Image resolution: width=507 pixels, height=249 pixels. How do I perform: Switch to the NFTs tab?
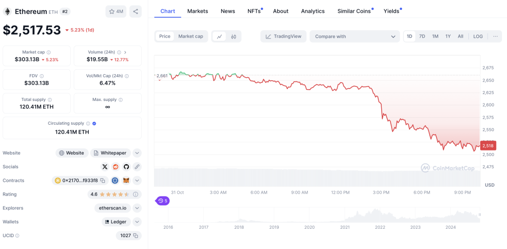(x=255, y=11)
